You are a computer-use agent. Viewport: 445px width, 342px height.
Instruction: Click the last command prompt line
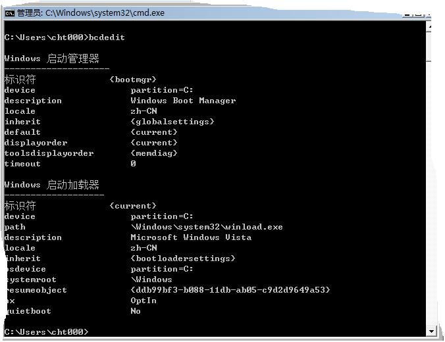click(x=46, y=331)
